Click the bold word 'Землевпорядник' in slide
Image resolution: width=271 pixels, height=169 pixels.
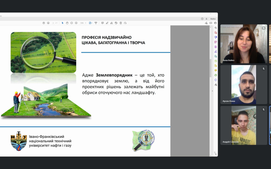point(114,75)
